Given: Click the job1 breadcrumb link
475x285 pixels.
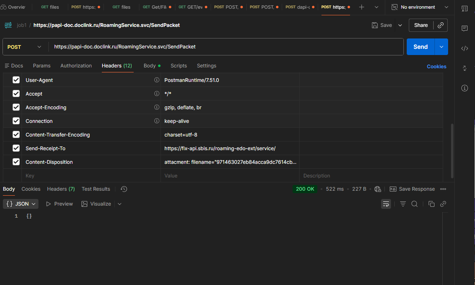Looking at the screenshot, I should pos(22,25).
